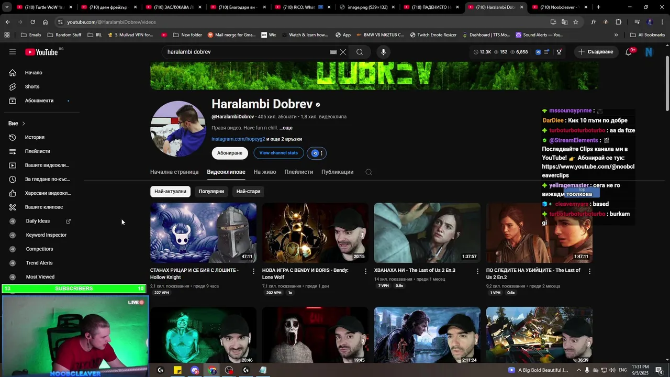
Task: Open the options menu for the Bendy: Lone Wolf video
Action: [366, 271]
